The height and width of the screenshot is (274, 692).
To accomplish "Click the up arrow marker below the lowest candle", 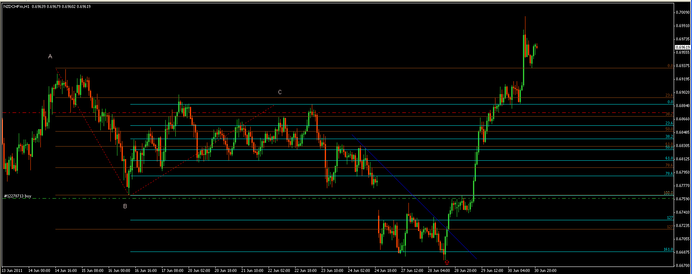I will [447, 262].
